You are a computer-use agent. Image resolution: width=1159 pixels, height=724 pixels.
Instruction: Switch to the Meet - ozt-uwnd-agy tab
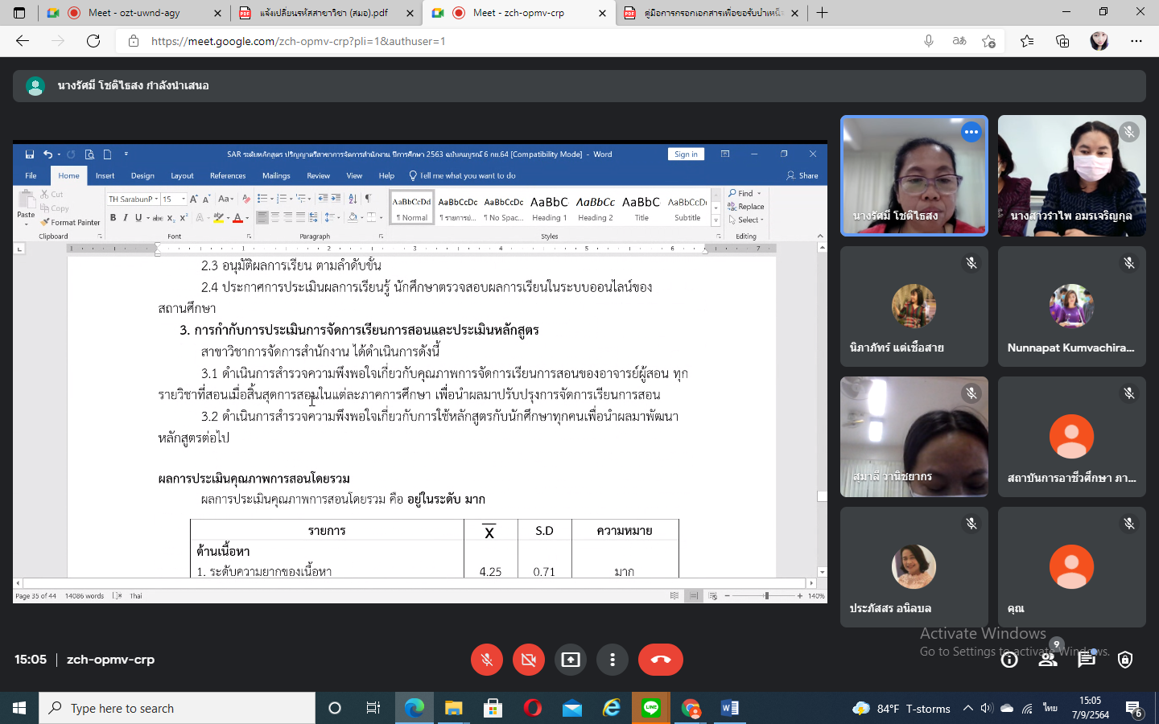pos(133,13)
